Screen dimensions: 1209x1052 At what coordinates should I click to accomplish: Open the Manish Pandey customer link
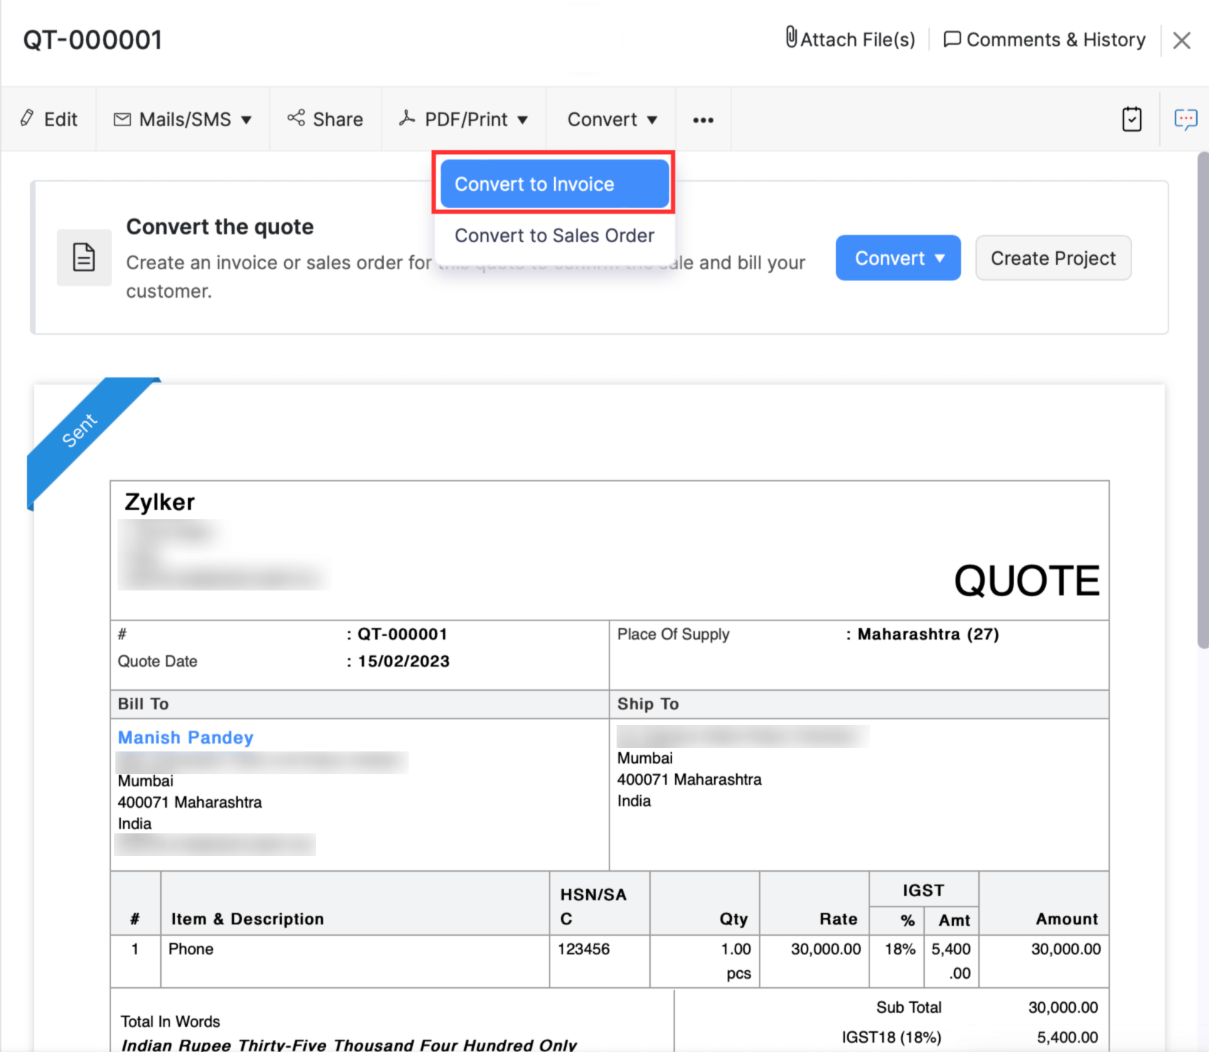tap(185, 737)
